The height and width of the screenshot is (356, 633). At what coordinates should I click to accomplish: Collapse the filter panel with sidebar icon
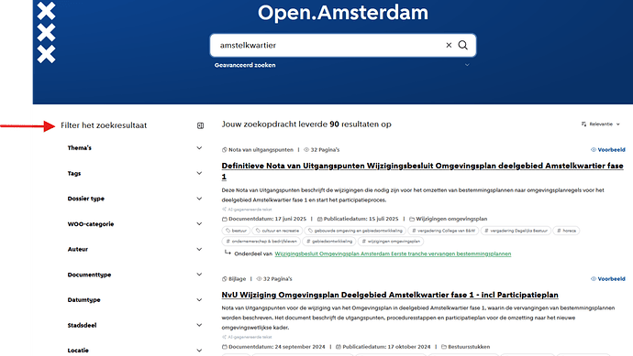(x=200, y=125)
